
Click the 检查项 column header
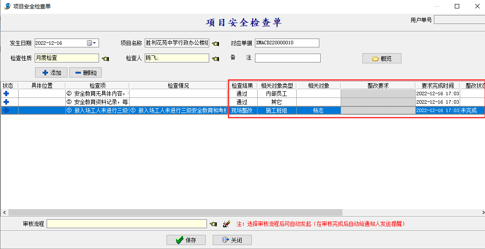[x=97, y=86]
